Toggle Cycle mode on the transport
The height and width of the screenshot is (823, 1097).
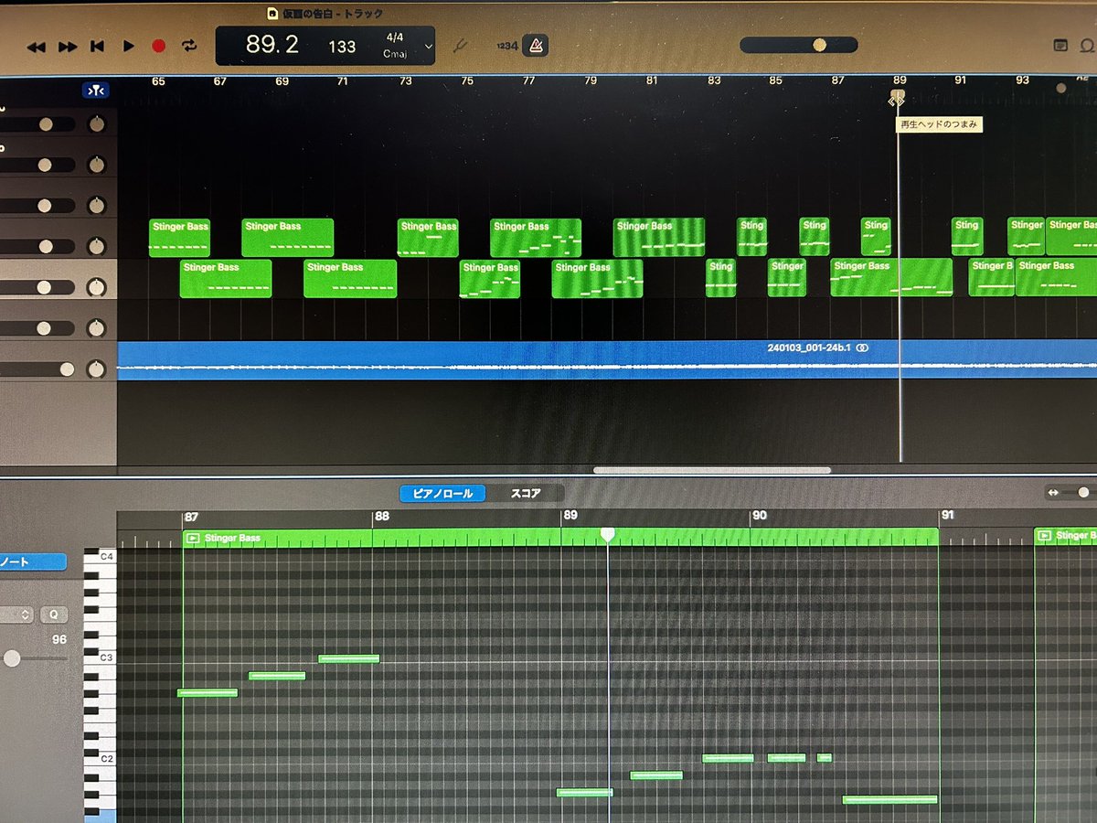(189, 46)
